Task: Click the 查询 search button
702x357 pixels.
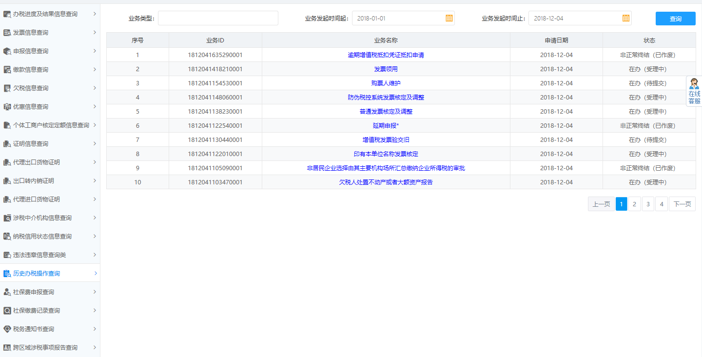Action: click(675, 18)
